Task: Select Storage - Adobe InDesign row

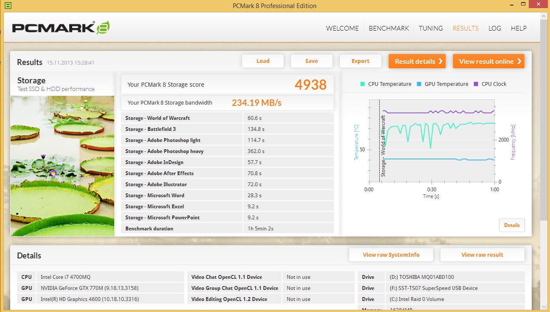Action: 227,162
